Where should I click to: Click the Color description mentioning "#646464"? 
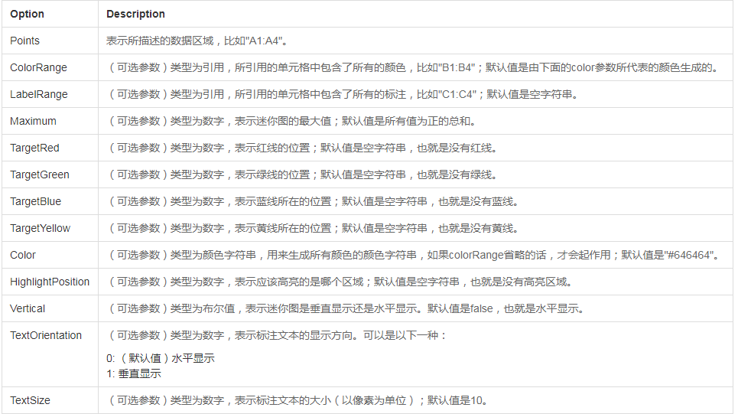point(415,256)
